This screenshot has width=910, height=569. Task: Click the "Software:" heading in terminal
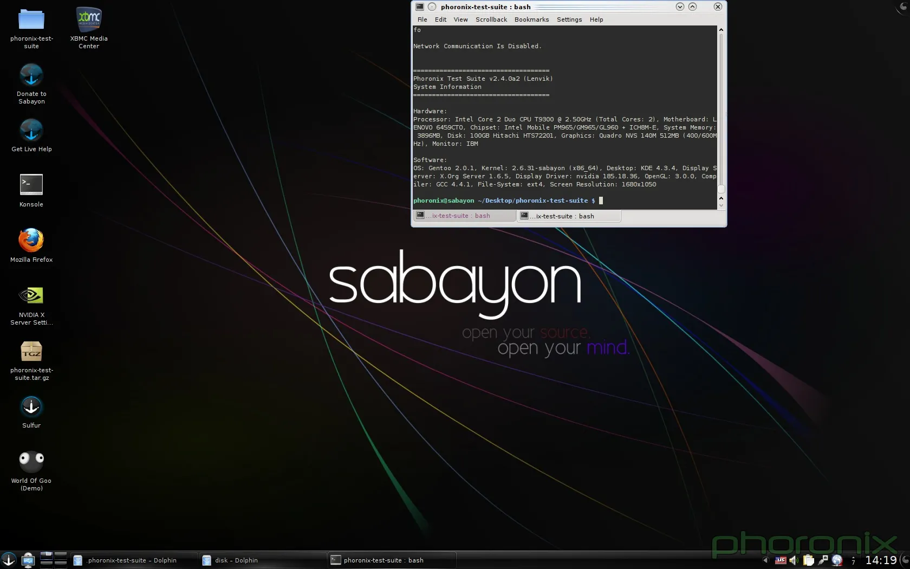(430, 160)
